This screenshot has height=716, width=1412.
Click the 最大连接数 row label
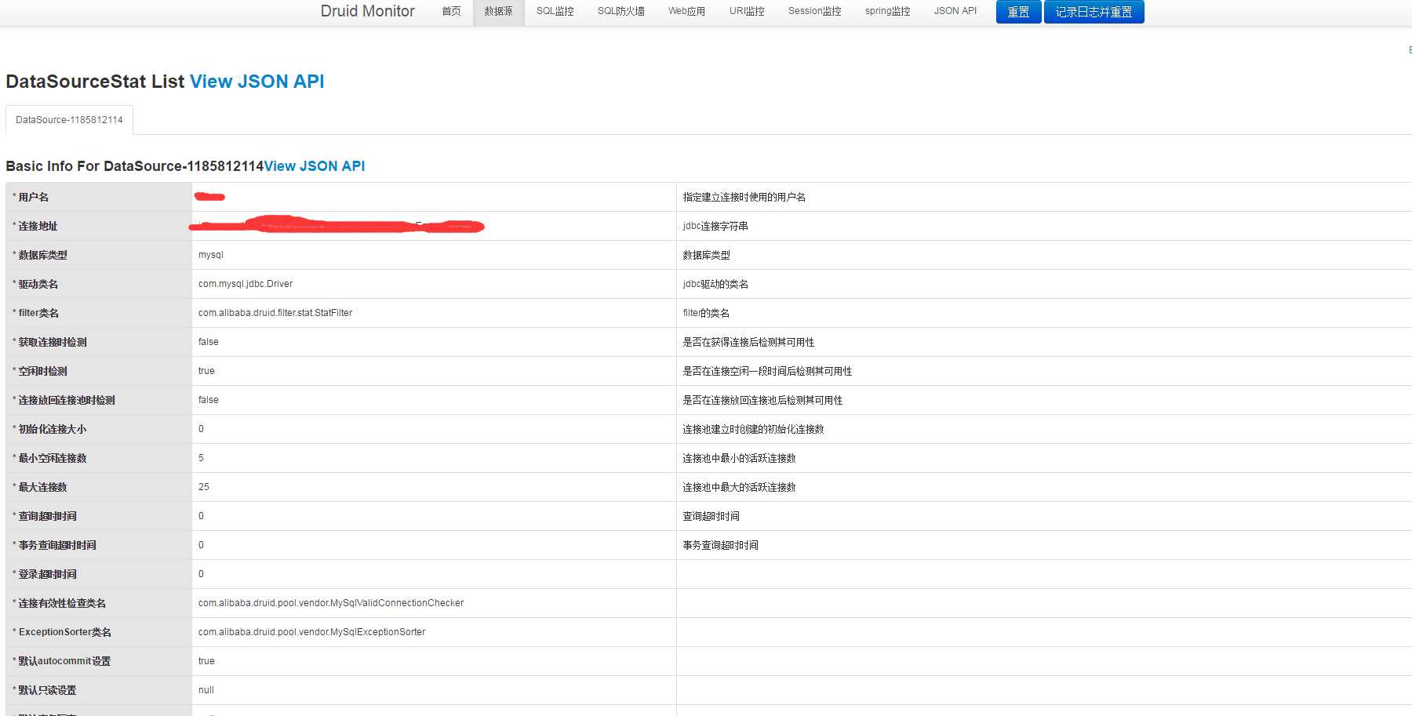pos(42,487)
